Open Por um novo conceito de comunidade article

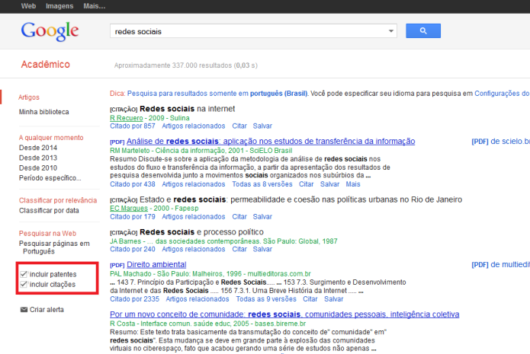point(284,314)
